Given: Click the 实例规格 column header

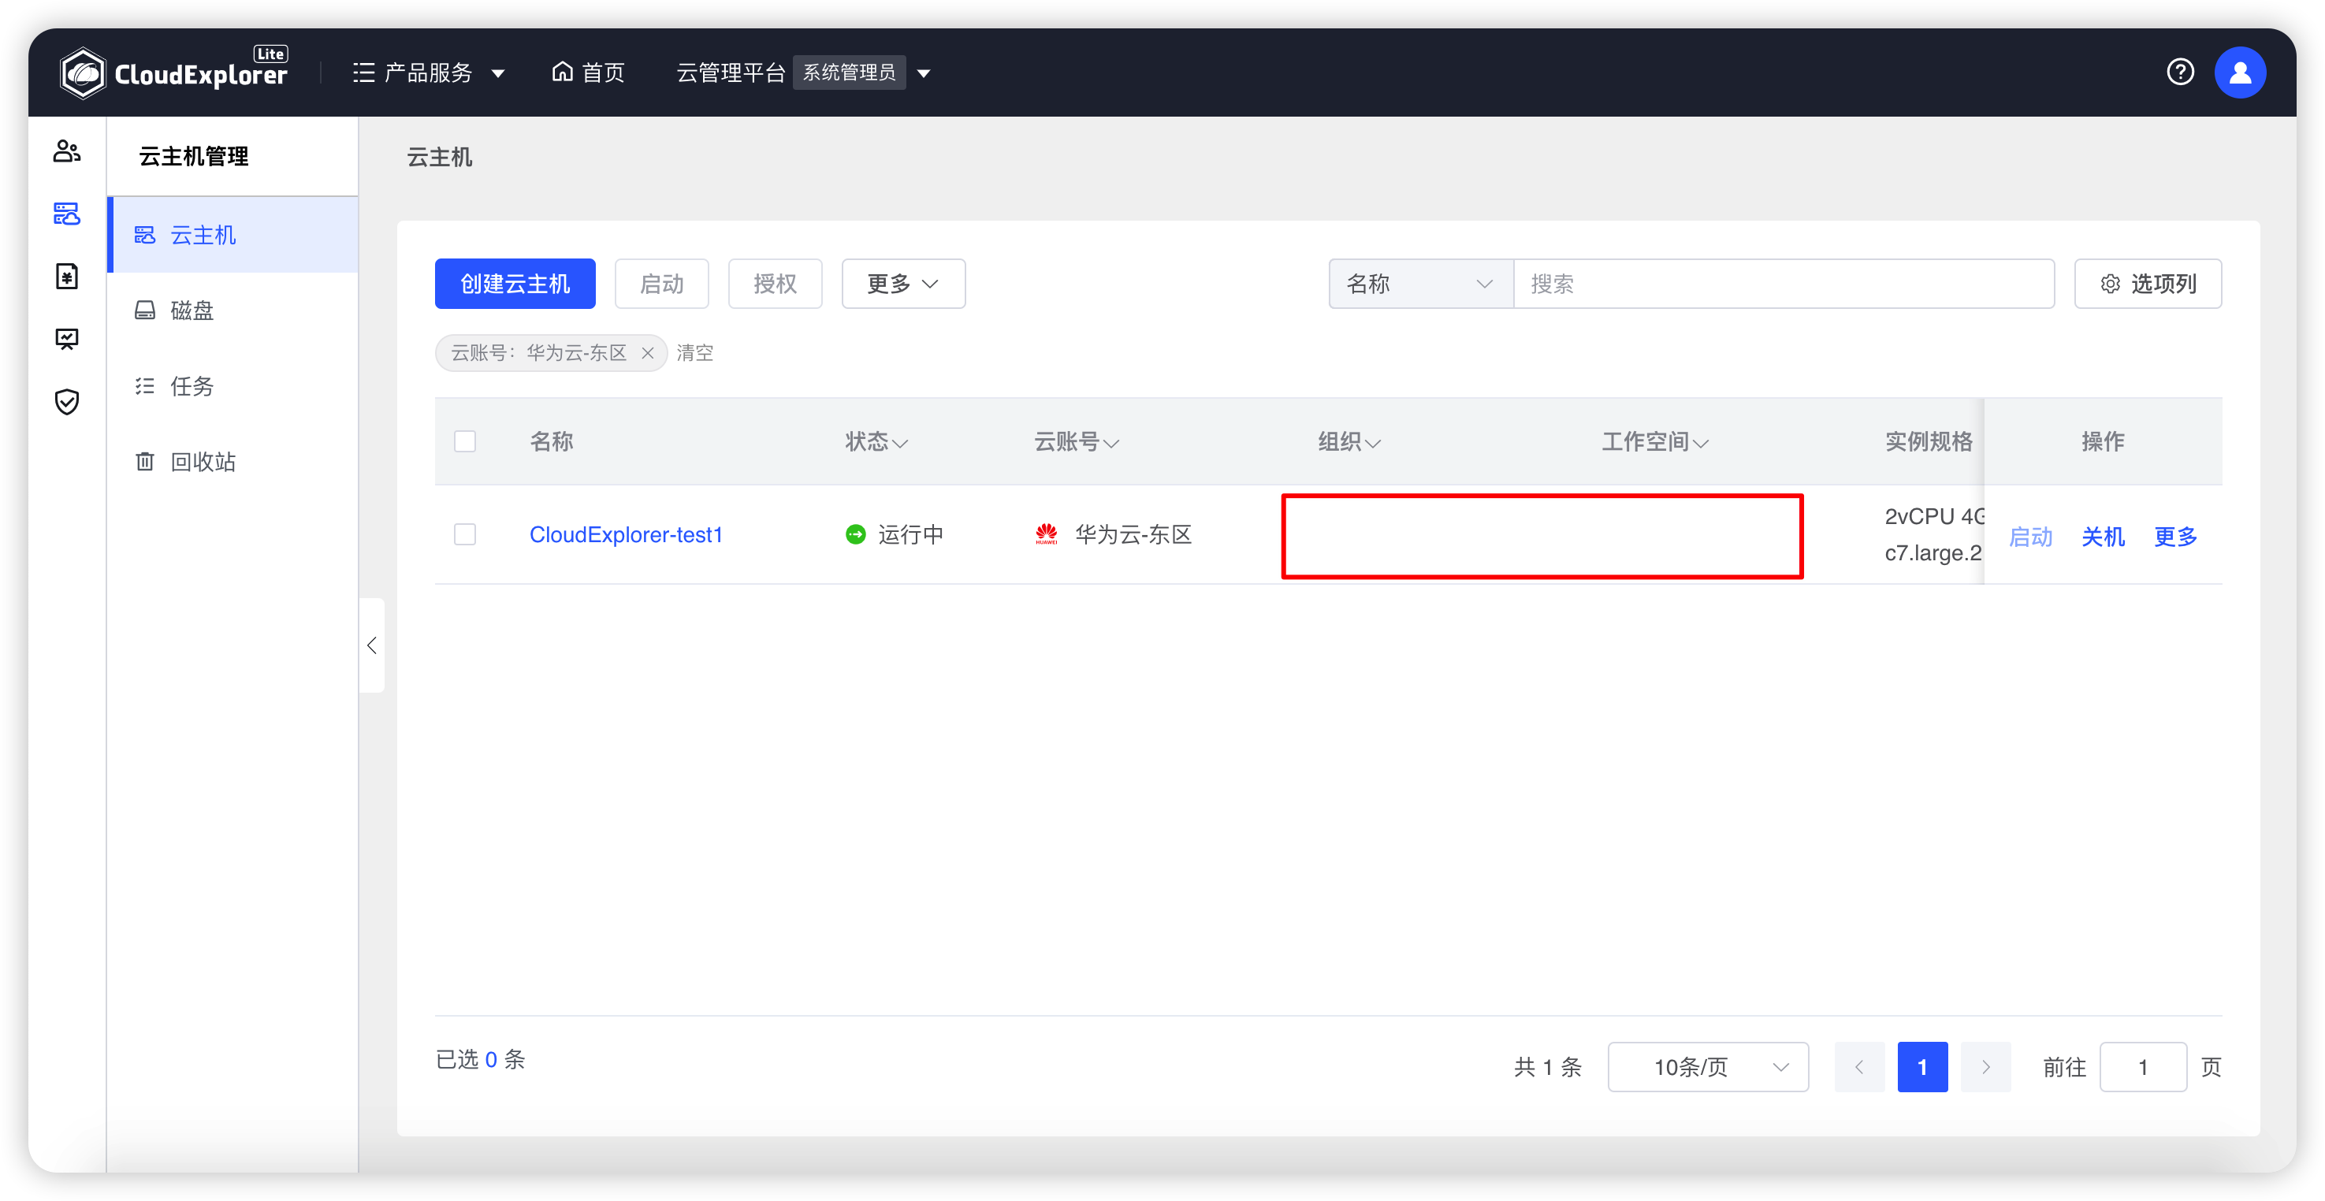Looking at the screenshot, I should (x=1928, y=441).
